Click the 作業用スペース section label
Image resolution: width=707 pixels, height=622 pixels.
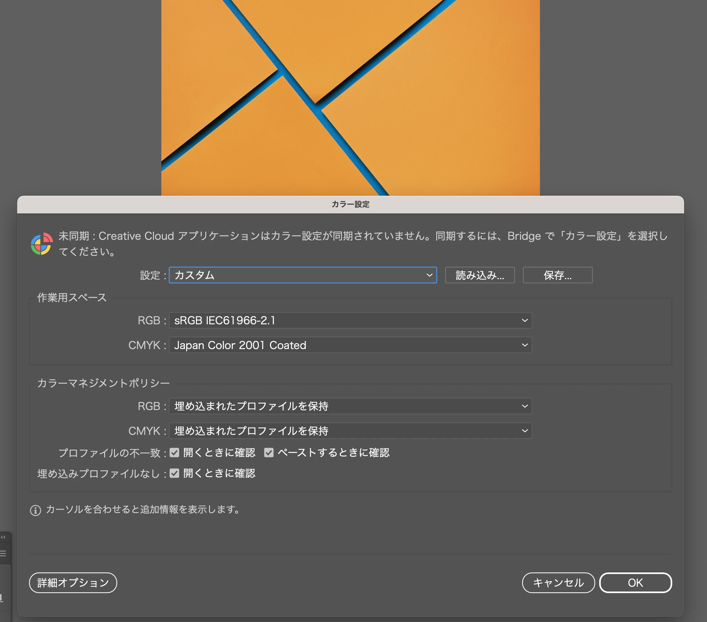pos(72,298)
